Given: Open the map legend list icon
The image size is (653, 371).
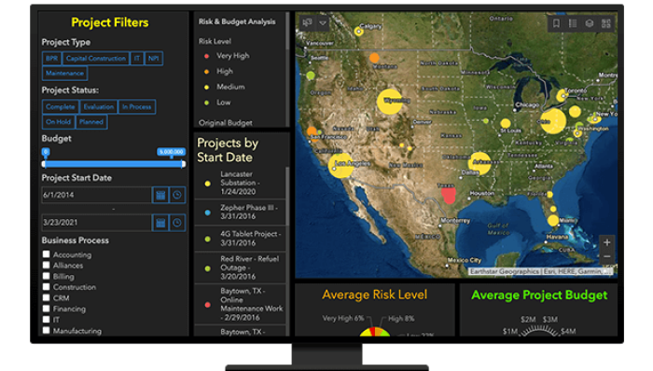Looking at the screenshot, I should click(573, 23).
